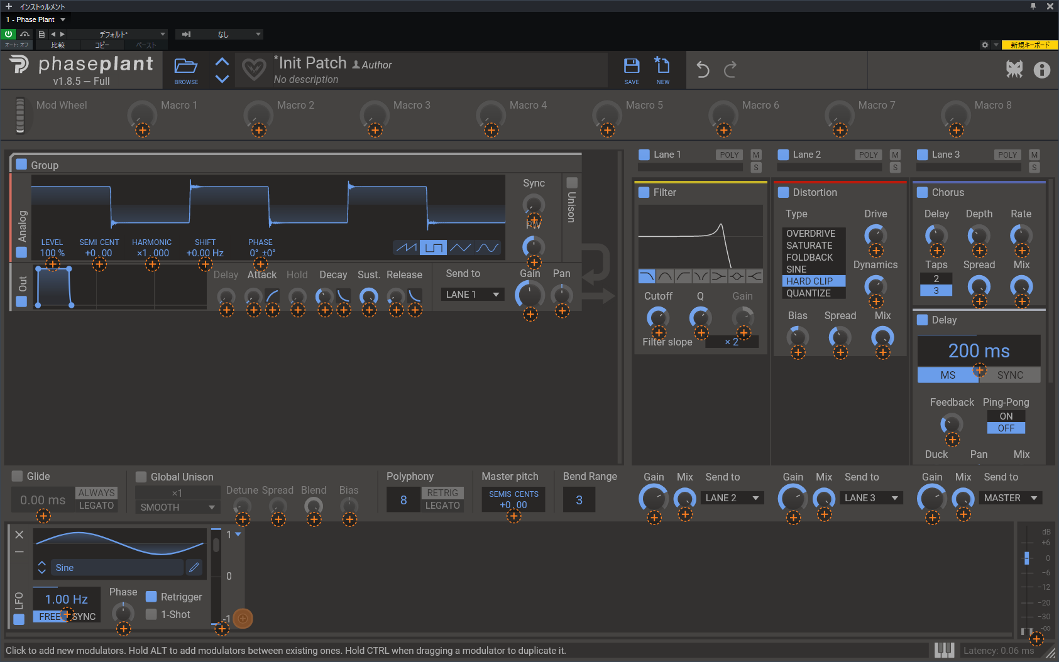Select the sine waveform icon in oscillator

[487, 247]
